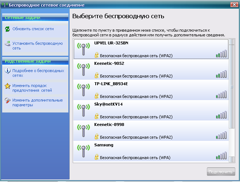The image size is (240, 182).
Task: Select the TP-LINK_BB934E network name
Action: point(111,84)
